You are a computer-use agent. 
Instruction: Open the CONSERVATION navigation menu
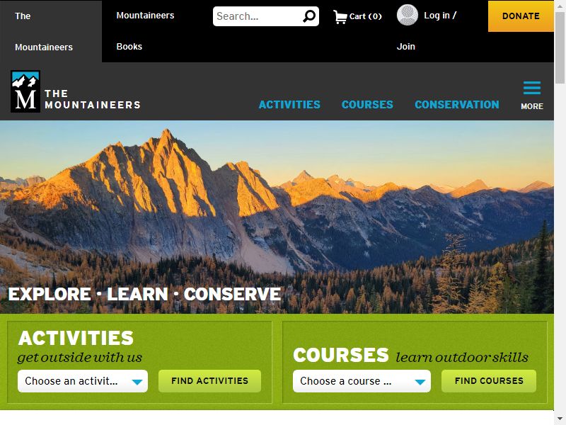point(457,104)
